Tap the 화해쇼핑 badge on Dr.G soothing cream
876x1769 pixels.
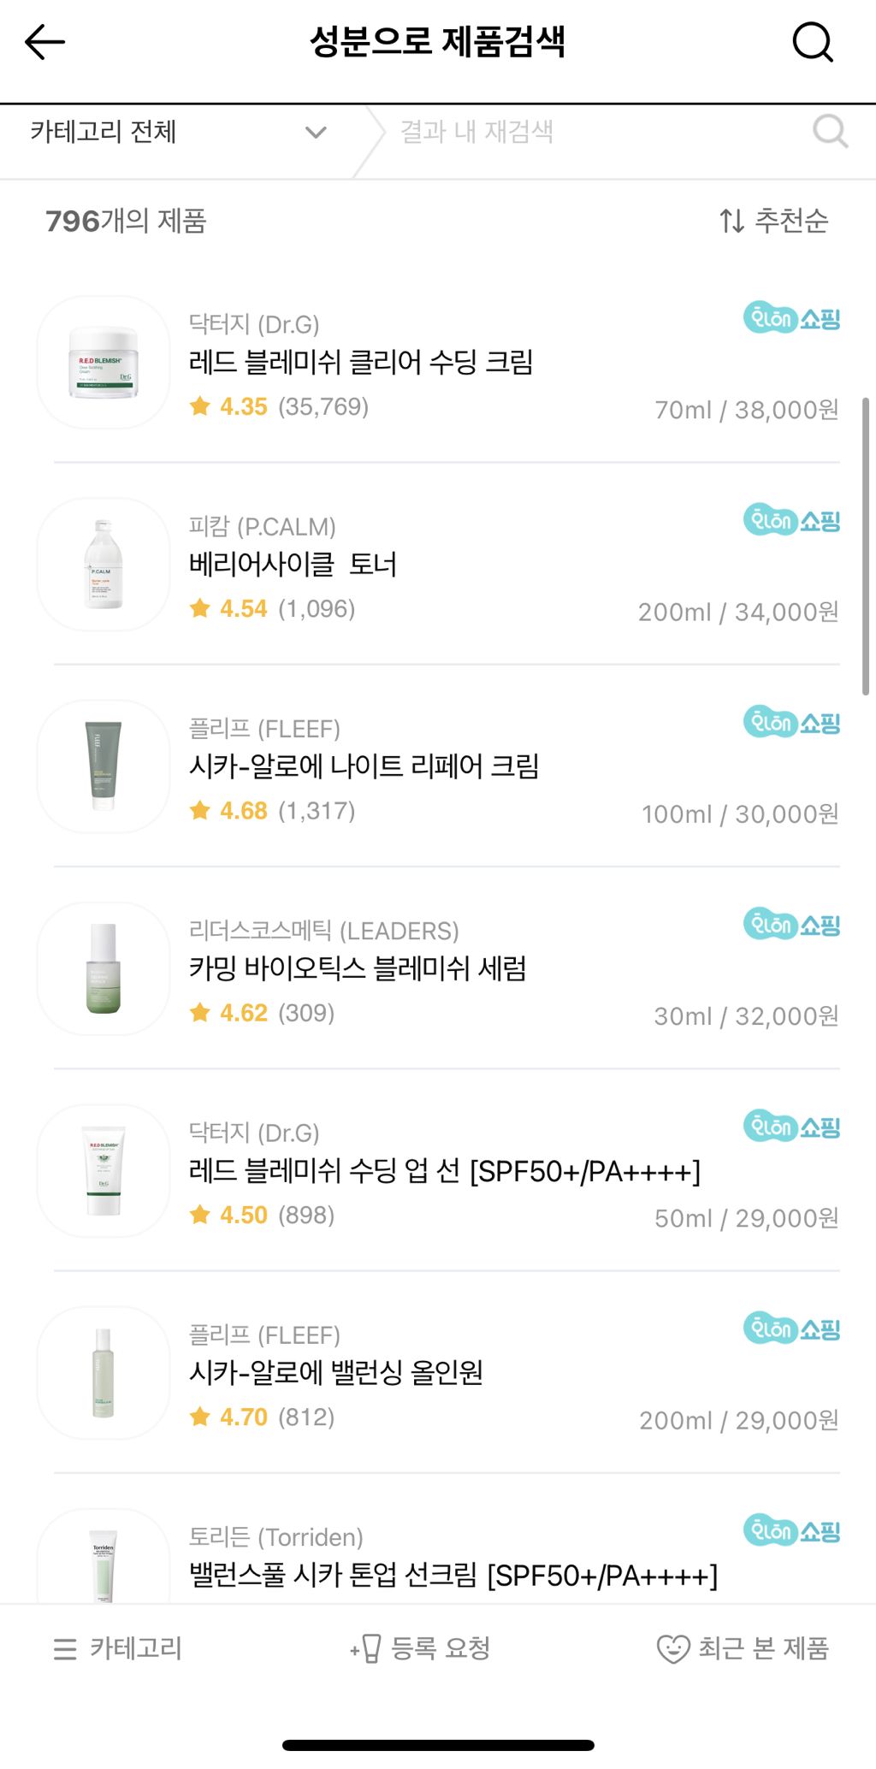click(791, 318)
